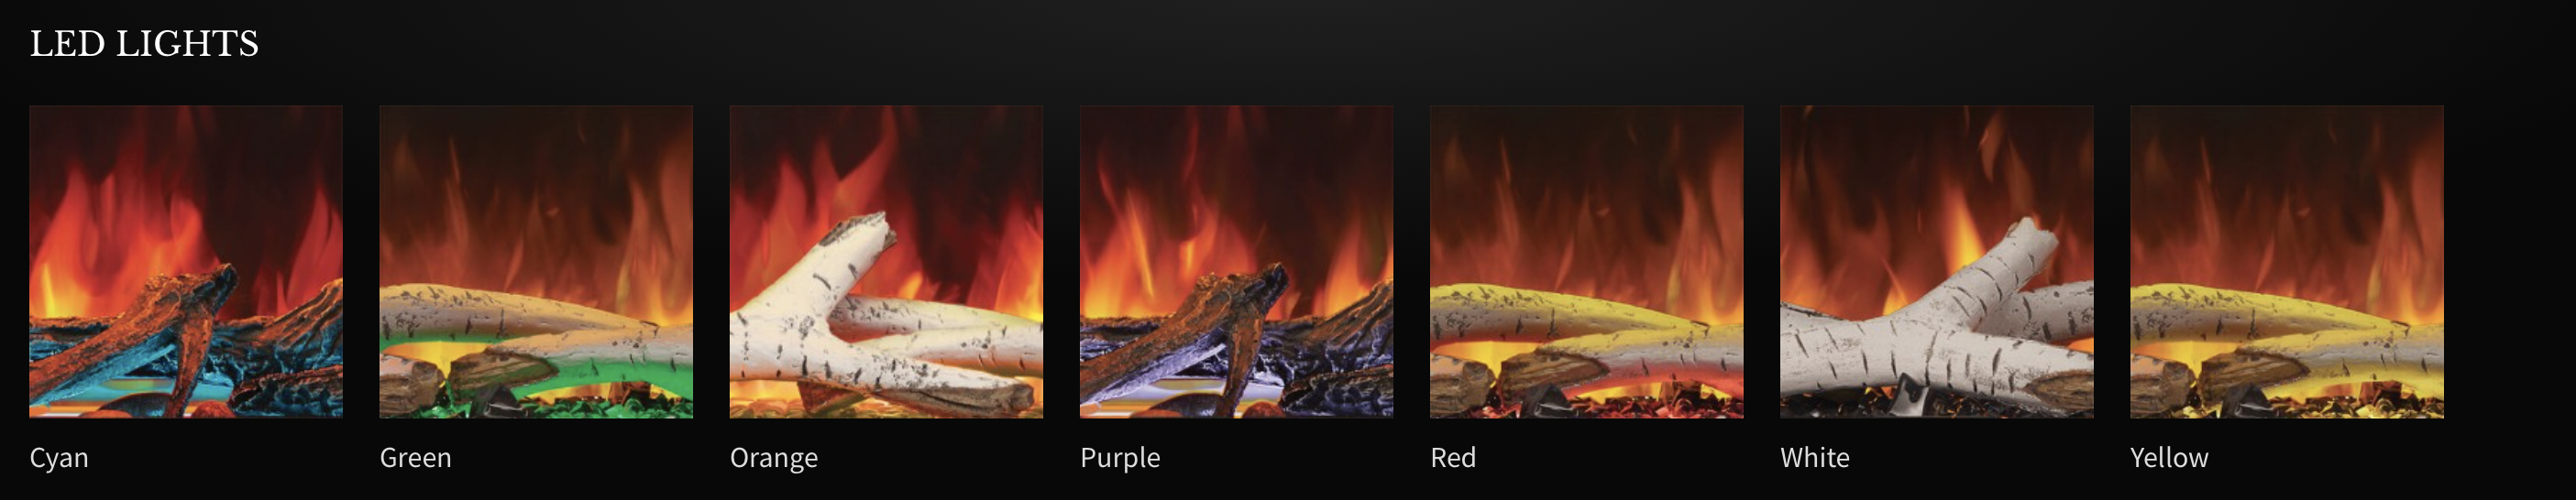2576x500 pixels.
Task: Click the White caption label
Action: click(x=1815, y=457)
